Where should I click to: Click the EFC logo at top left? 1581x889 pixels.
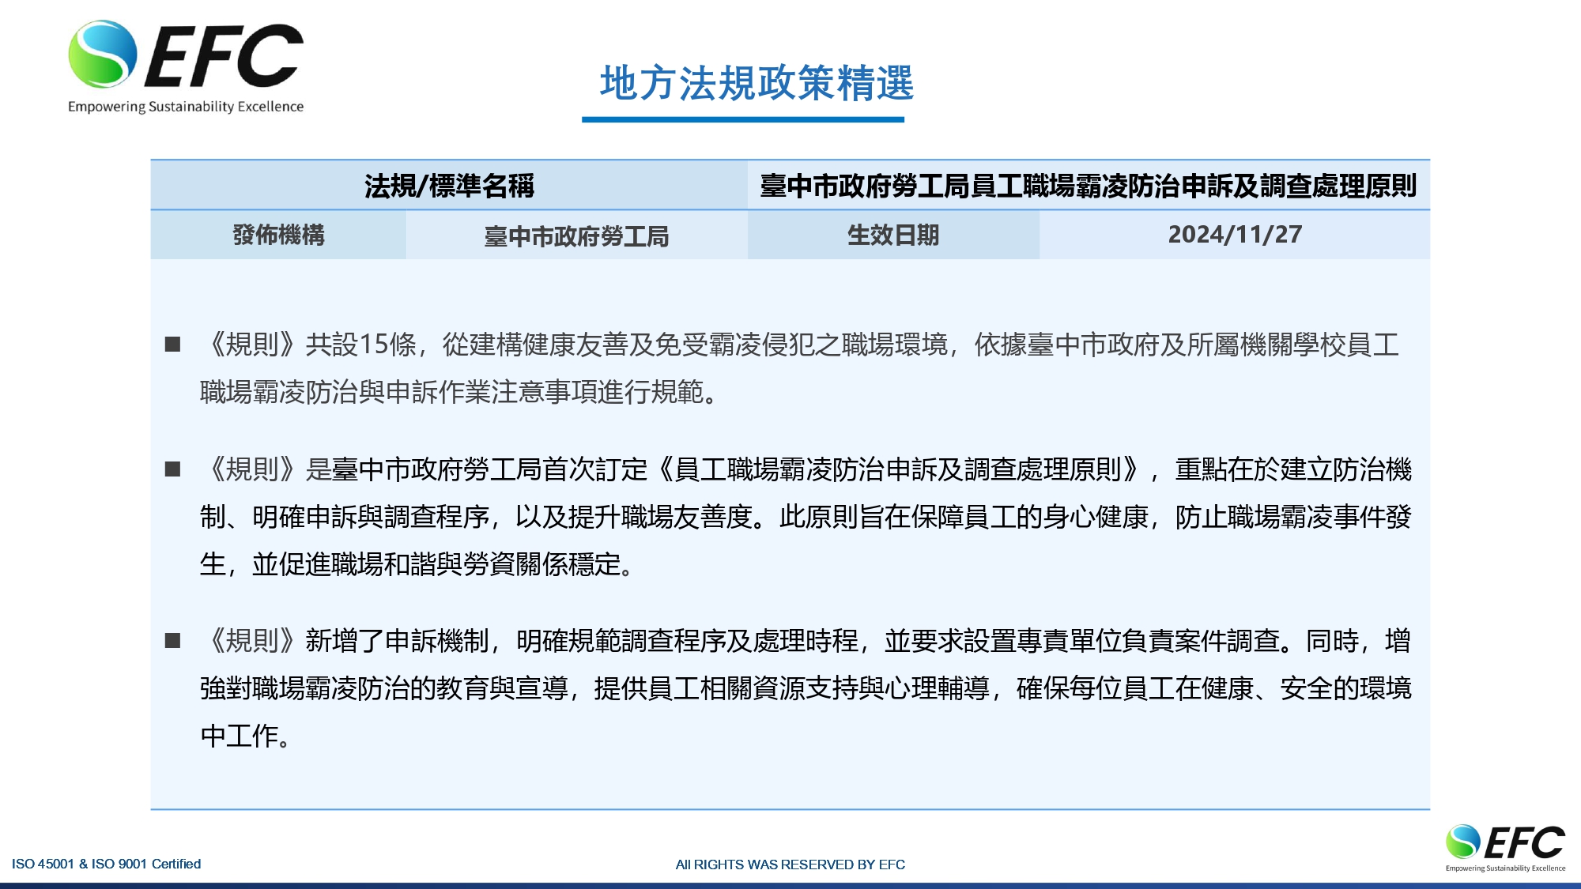pyautogui.click(x=186, y=66)
